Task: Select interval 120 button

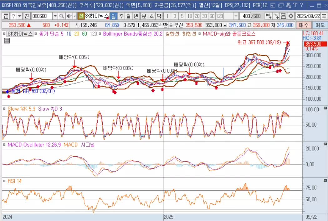Action: point(219,16)
